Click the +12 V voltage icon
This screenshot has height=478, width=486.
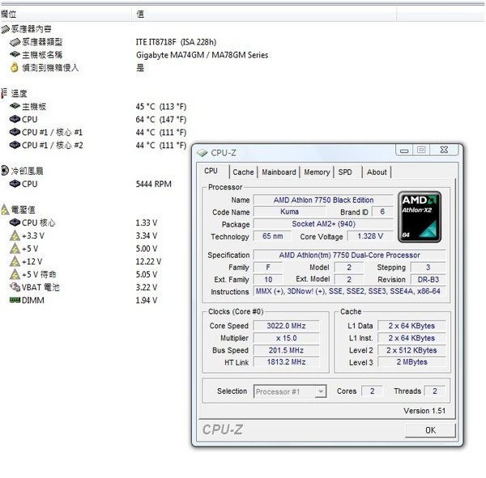(15, 261)
